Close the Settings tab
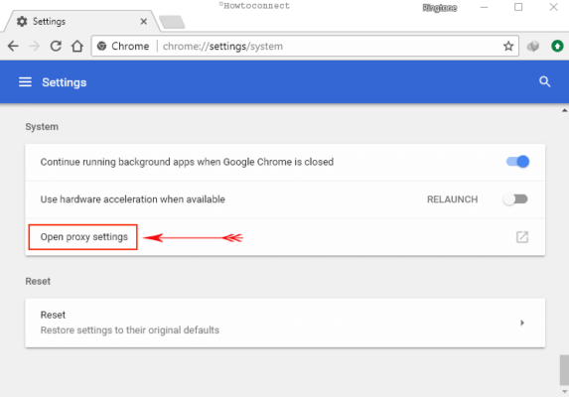 click(144, 22)
